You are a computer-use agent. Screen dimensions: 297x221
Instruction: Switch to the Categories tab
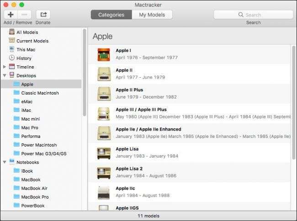click(x=111, y=15)
